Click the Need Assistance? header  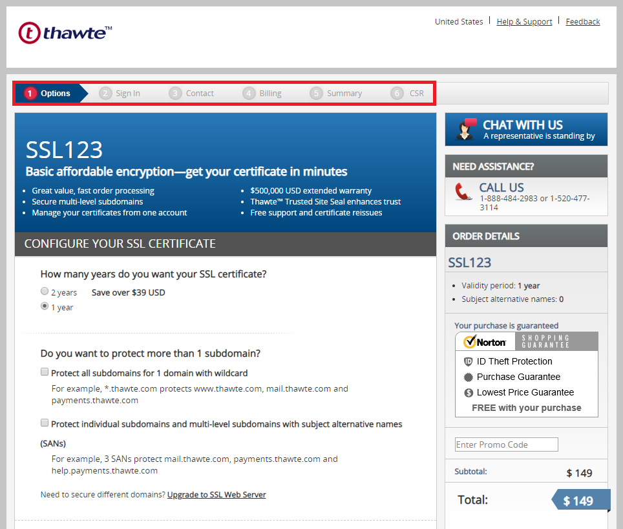[526, 166]
